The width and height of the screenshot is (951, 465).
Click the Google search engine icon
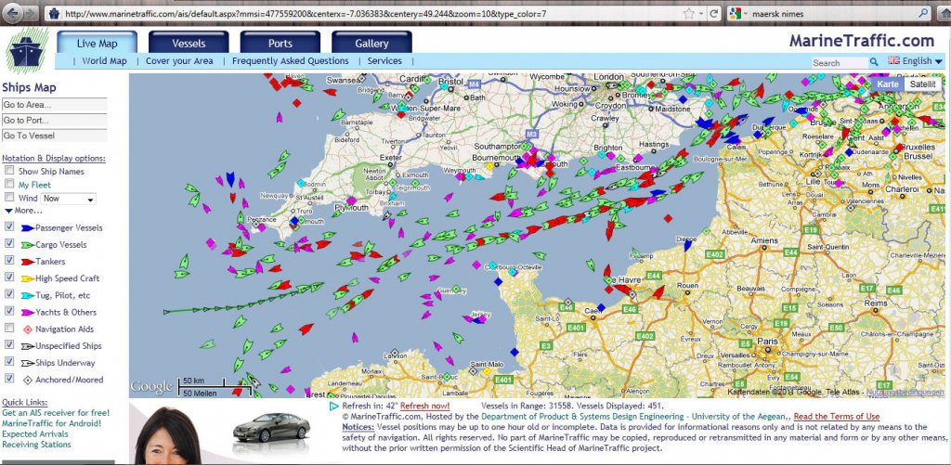(x=734, y=13)
